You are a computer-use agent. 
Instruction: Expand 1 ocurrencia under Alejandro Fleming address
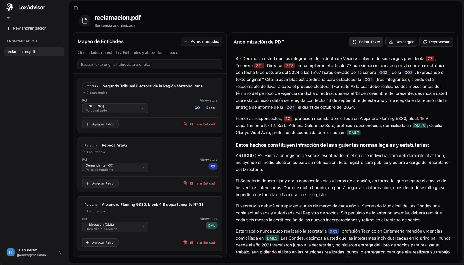pos(94,211)
